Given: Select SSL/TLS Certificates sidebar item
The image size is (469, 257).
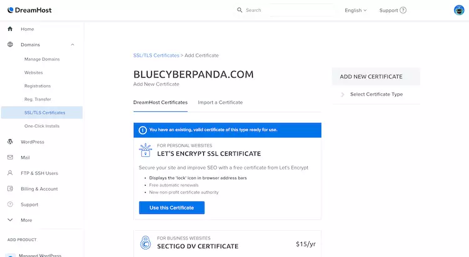Looking at the screenshot, I should click(42, 113).
